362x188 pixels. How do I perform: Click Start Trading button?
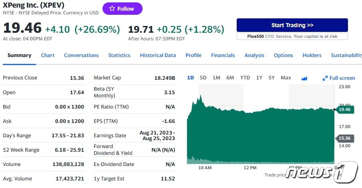[292, 25]
